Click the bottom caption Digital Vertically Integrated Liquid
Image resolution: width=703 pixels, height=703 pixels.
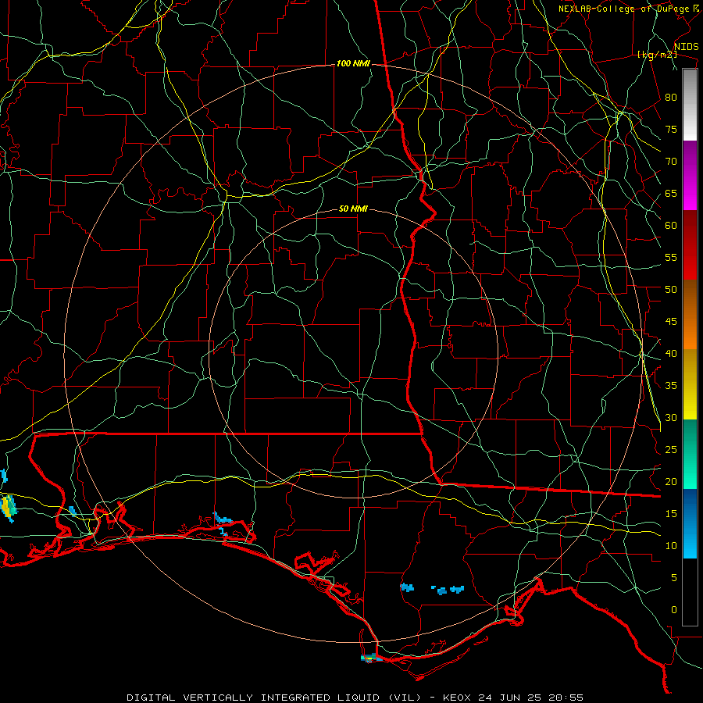[x=355, y=698]
